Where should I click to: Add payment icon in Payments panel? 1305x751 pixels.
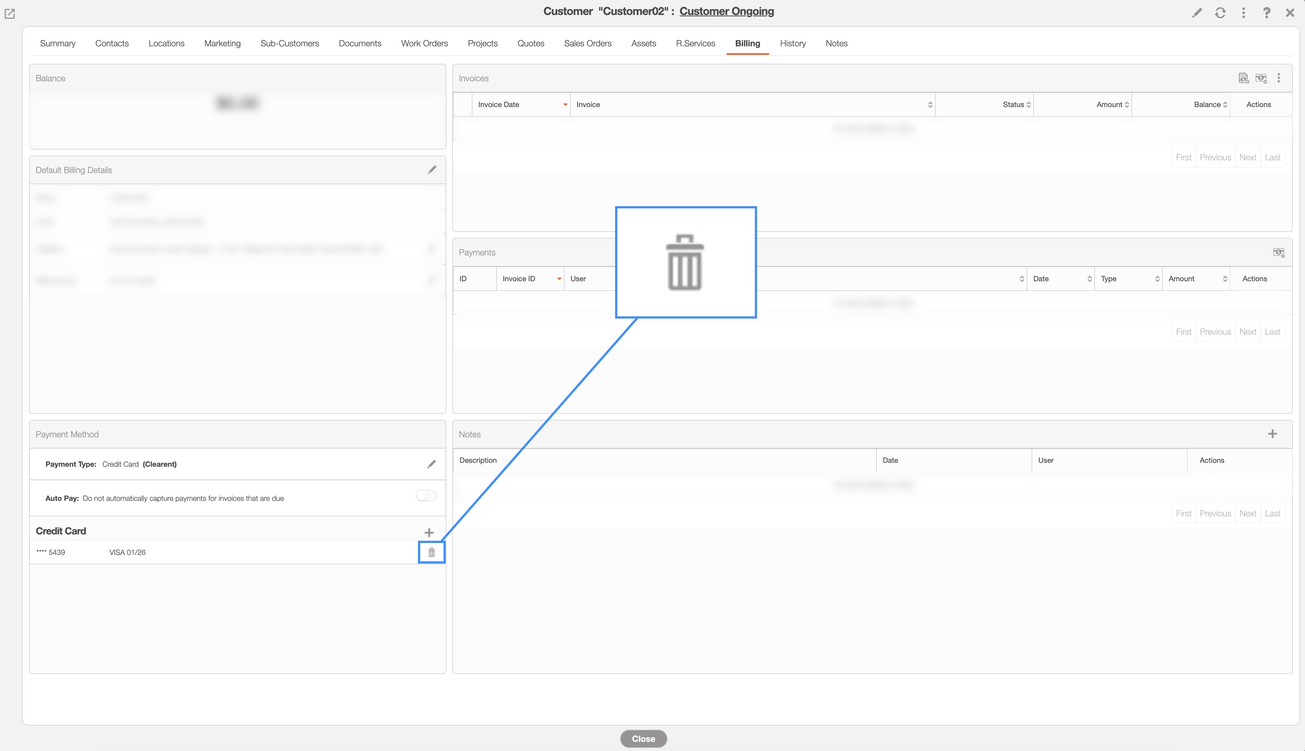tap(1279, 252)
